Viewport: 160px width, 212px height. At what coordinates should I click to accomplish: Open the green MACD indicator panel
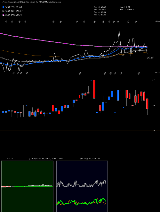pos(27,186)
